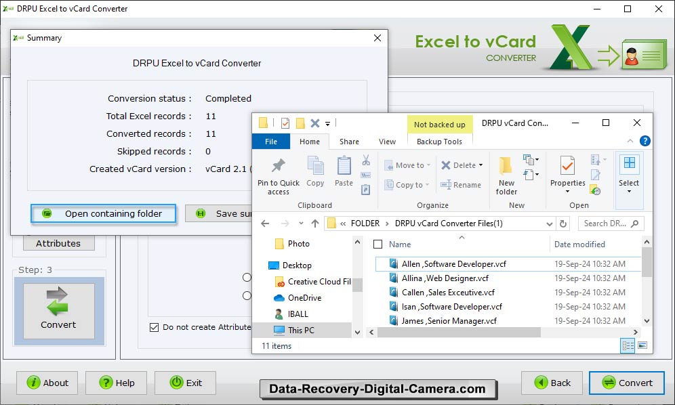Select the upper radio button behind Explorer
The height and width of the screenshot is (405, 675).
click(x=247, y=278)
